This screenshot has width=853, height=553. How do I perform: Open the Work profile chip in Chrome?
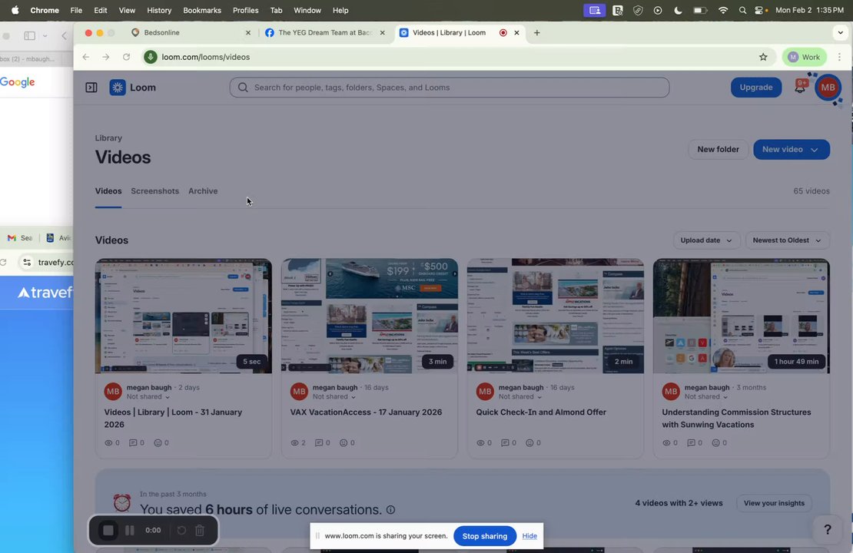click(804, 57)
